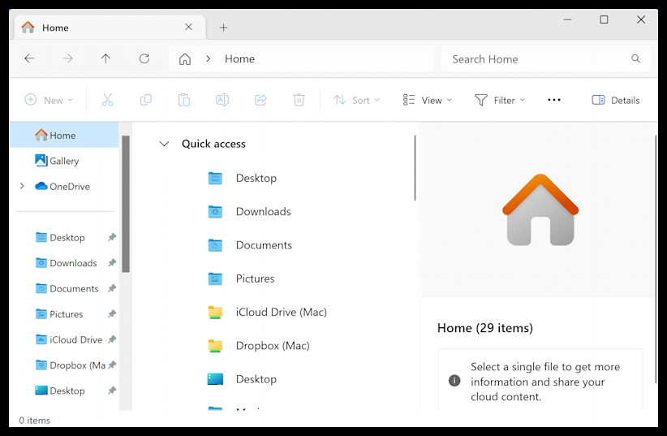Select Downloads in Quick access list

249,211
